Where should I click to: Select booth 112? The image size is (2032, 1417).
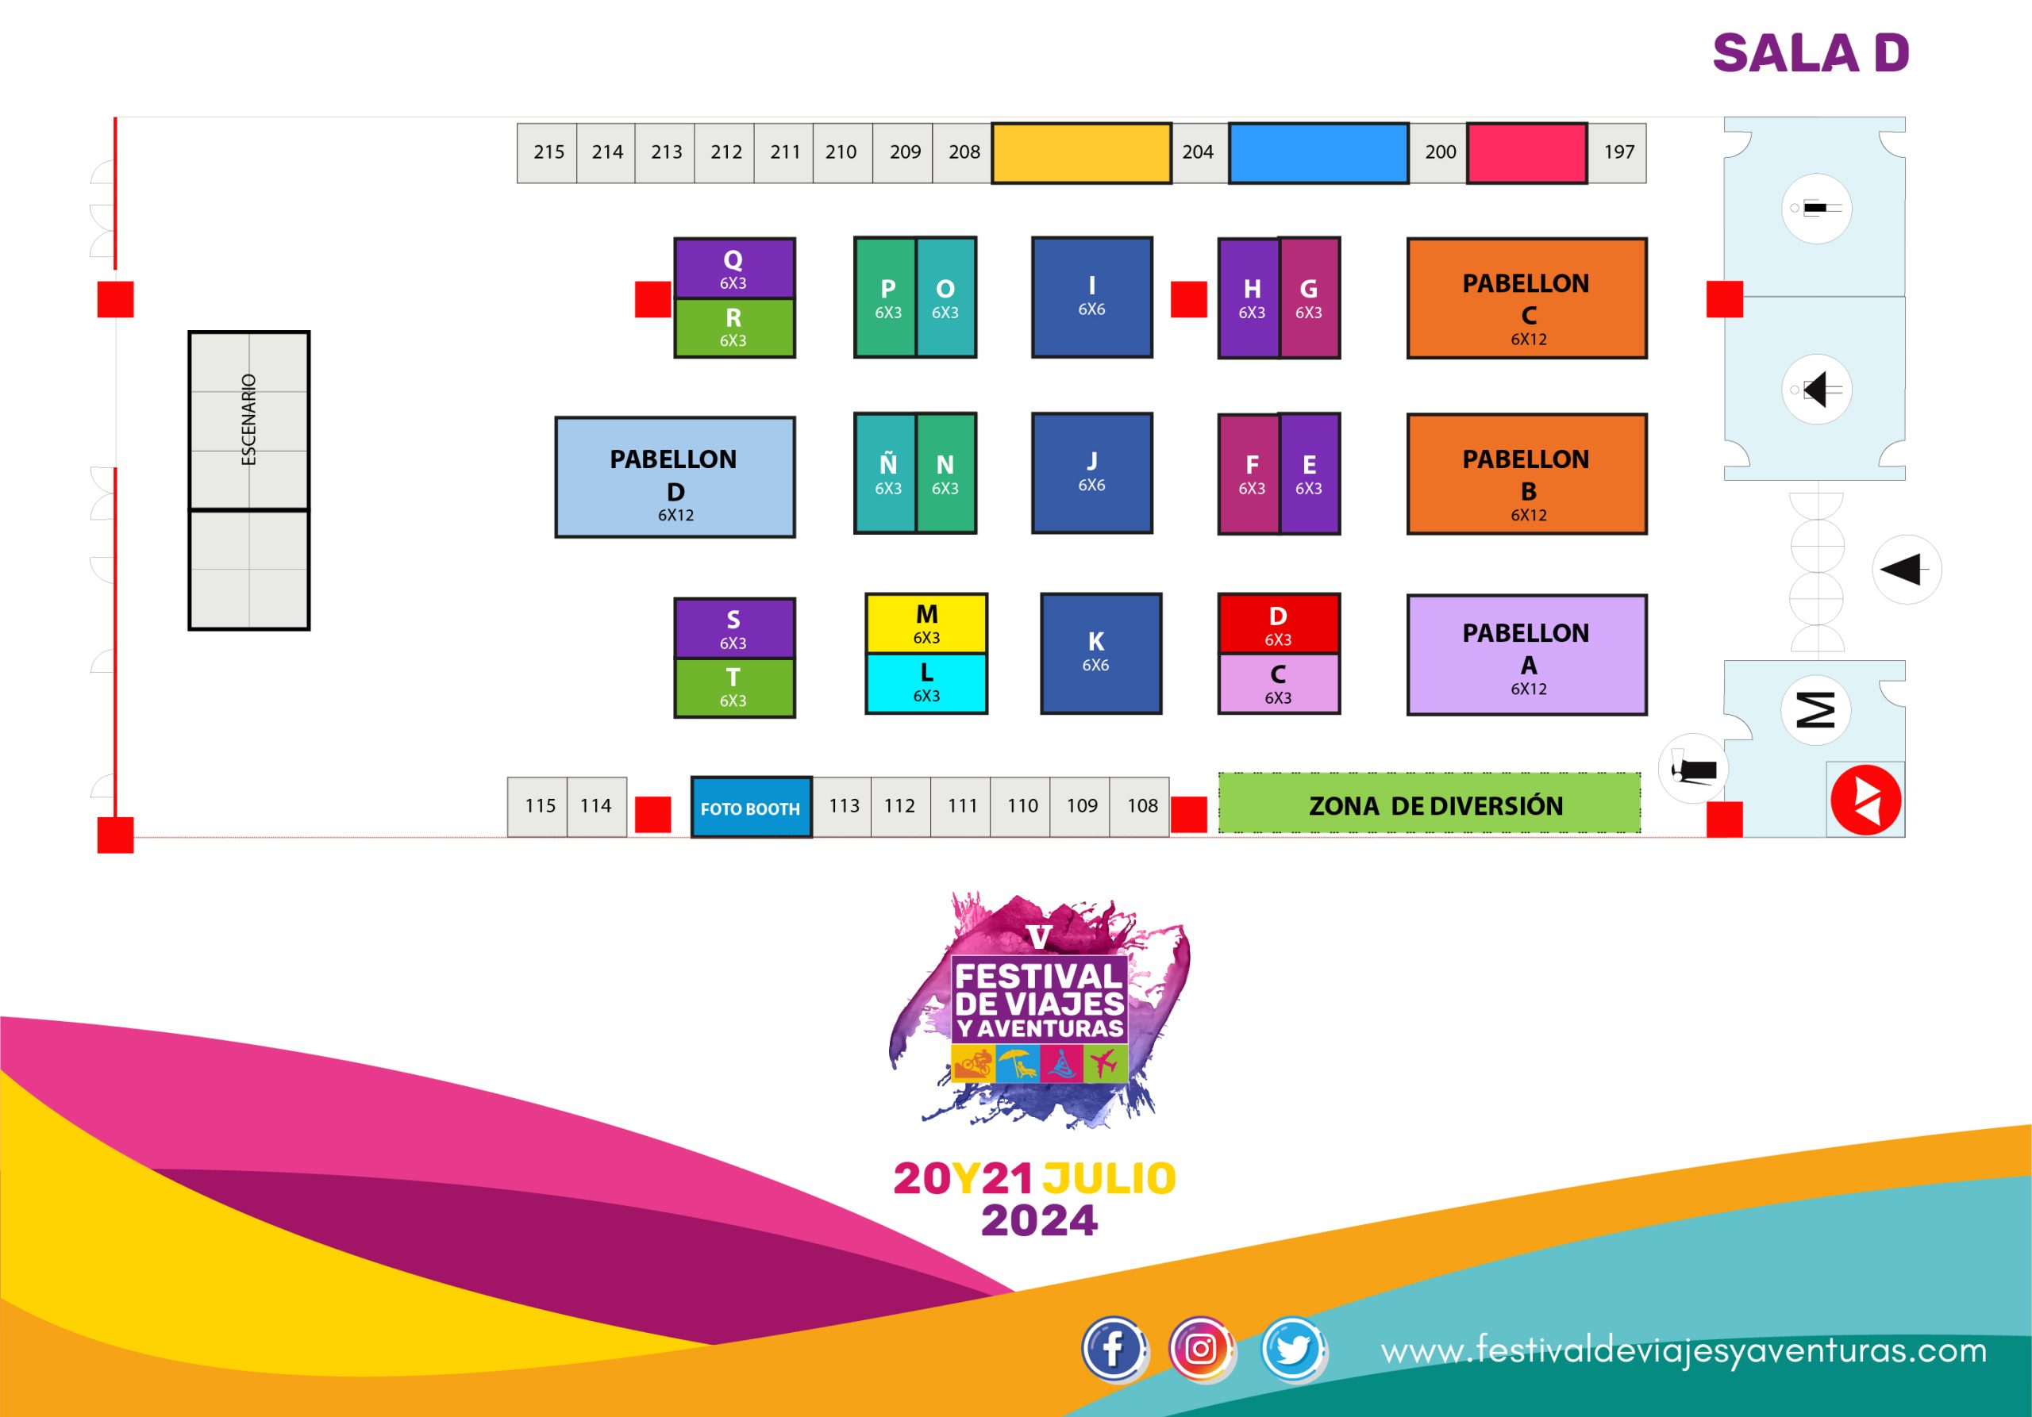coord(901,807)
